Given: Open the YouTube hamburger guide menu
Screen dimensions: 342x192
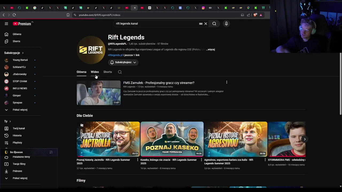Looking at the screenshot, I should 6,24.
